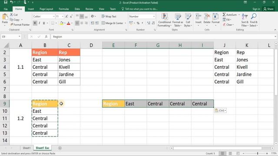
Task: Click the Sign in link
Action: (x=256, y=9)
